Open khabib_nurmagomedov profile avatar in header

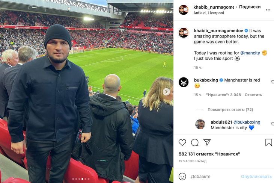(x=184, y=10)
